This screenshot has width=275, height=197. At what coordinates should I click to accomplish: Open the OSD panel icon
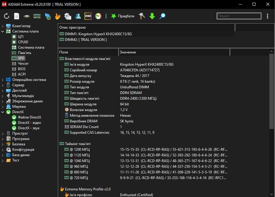click(88, 16)
